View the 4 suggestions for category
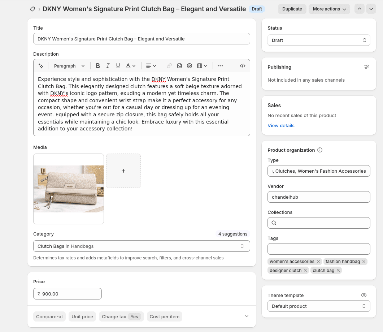This screenshot has width=383, height=332. pyautogui.click(x=233, y=234)
